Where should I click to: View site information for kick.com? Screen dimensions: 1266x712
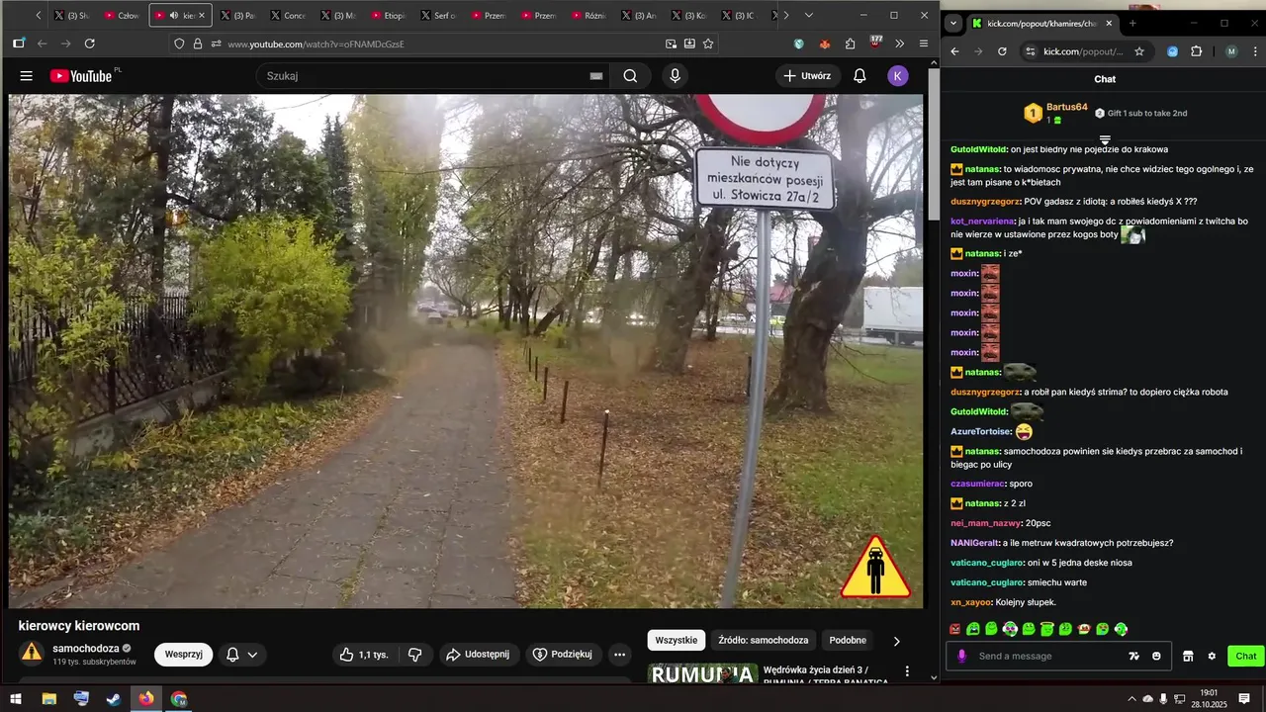[1030, 51]
